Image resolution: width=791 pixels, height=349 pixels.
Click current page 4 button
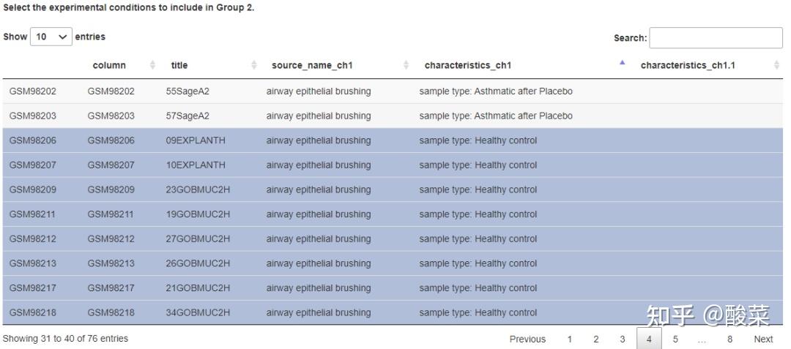pos(649,339)
